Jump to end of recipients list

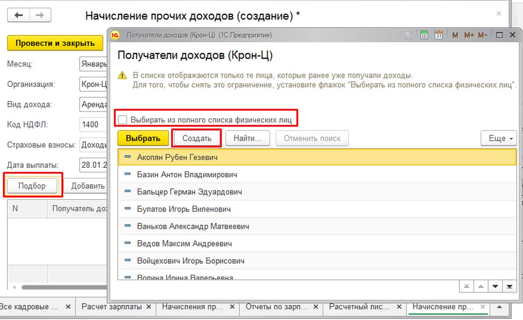[x=509, y=286]
